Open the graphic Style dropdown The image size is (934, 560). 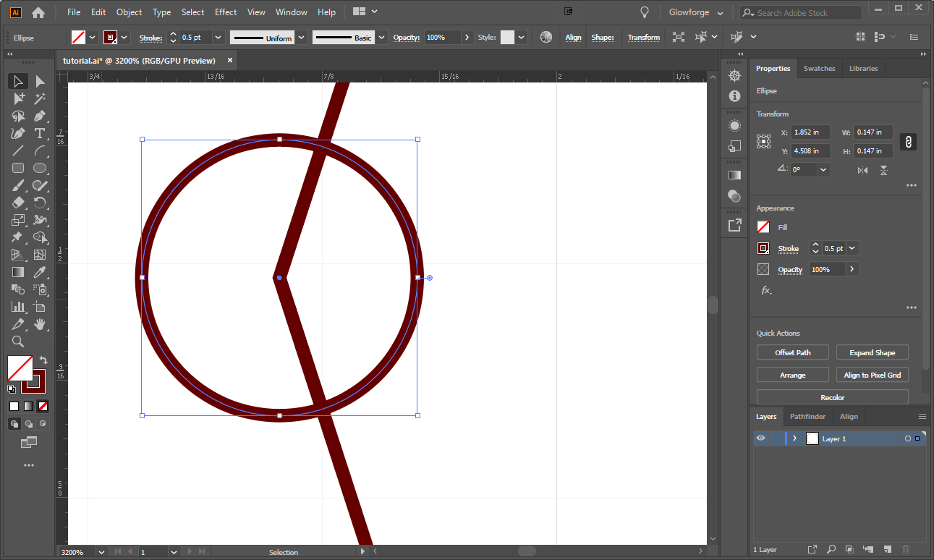522,37
